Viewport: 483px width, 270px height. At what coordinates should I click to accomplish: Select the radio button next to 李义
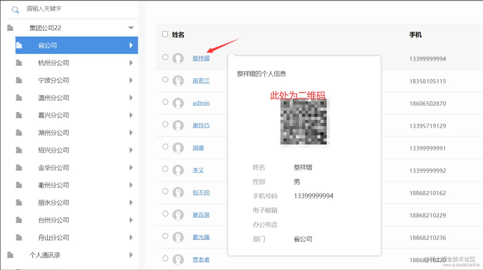[x=165, y=170]
